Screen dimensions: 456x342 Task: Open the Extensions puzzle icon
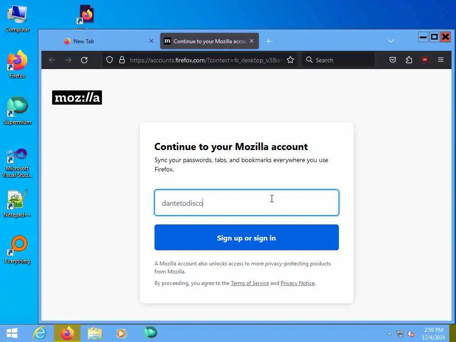[x=409, y=60]
